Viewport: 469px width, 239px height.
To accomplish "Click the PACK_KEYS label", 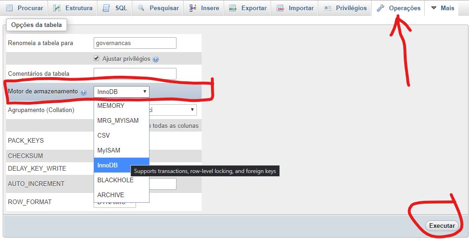I will point(26,140).
